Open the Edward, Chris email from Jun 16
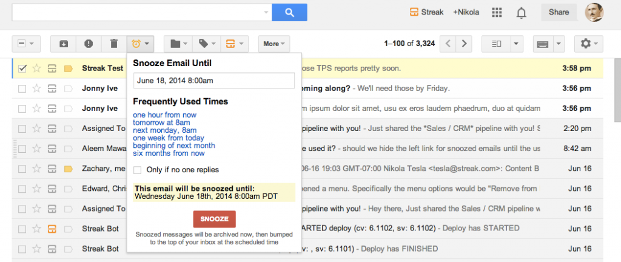The width and height of the screenshot is (621, 262). [x=307, y=189]
